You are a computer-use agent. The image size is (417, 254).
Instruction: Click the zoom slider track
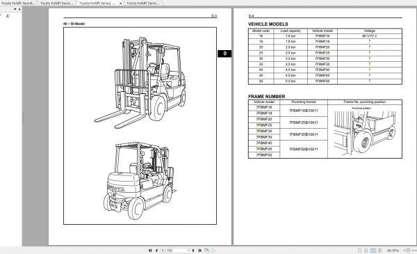click(414, 251)
